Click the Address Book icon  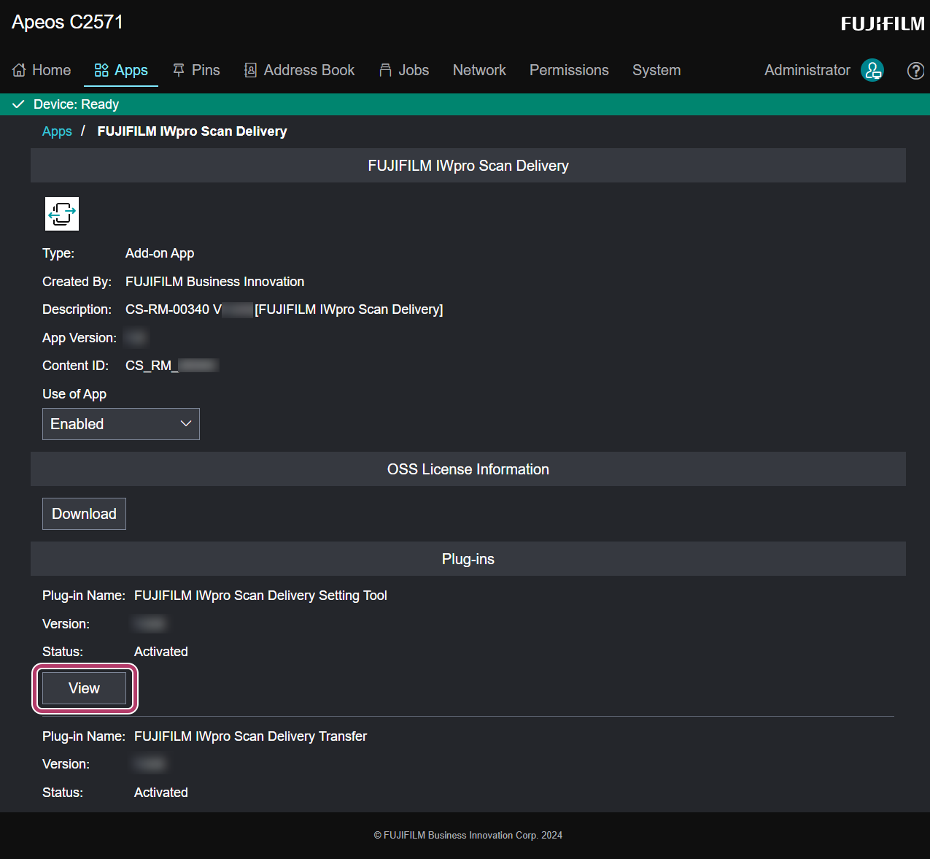pyautogui.click(x=250, y=70)
